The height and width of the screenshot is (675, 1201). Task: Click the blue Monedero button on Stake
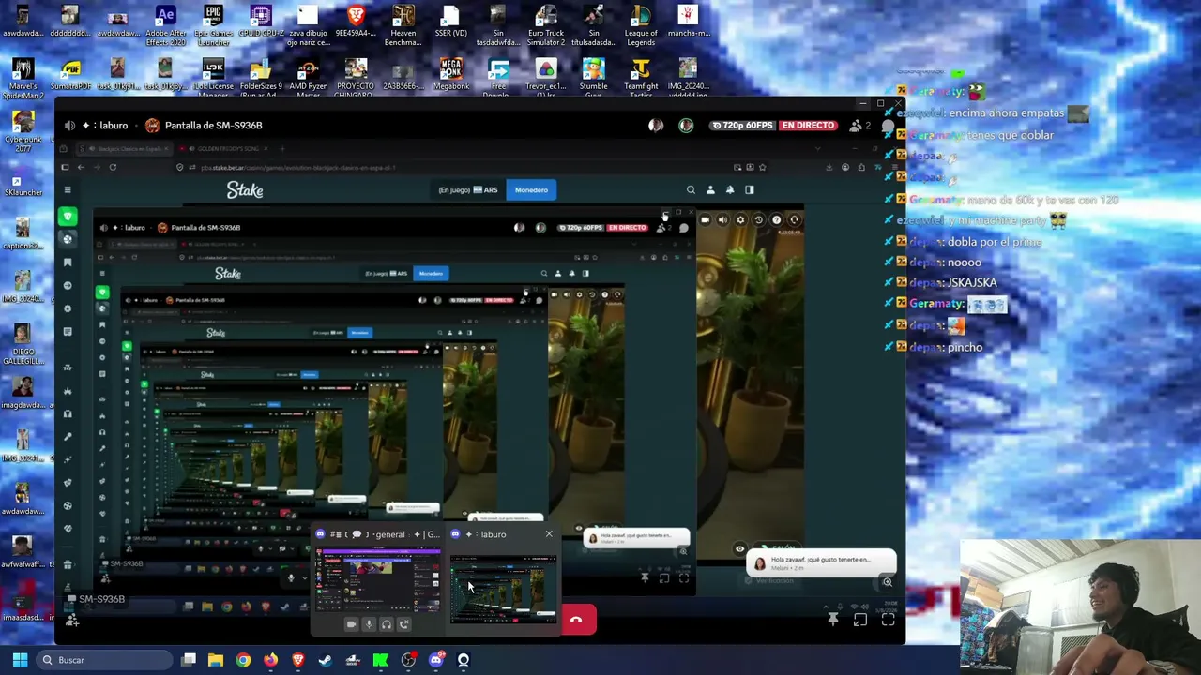pyautogui.click(x=531, y=190)
